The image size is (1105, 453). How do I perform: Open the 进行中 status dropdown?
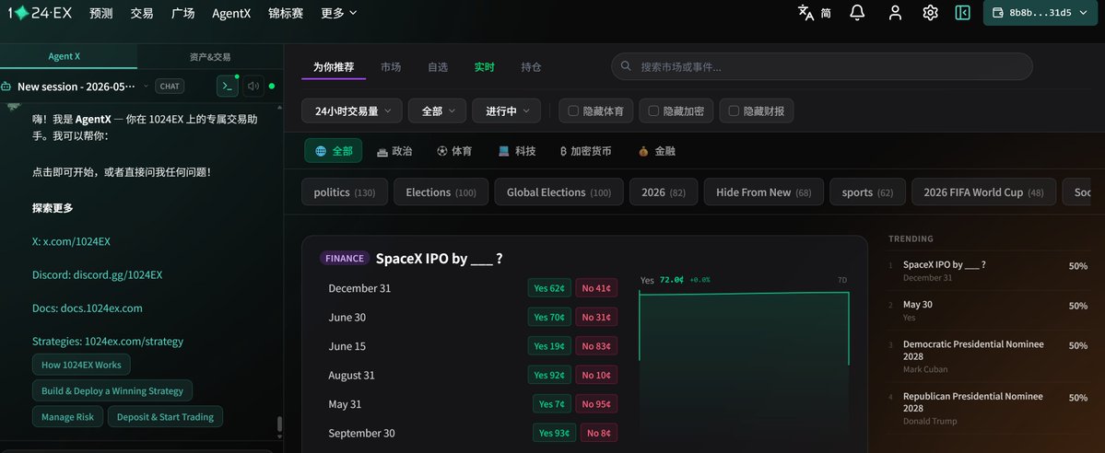coord(506,110)
